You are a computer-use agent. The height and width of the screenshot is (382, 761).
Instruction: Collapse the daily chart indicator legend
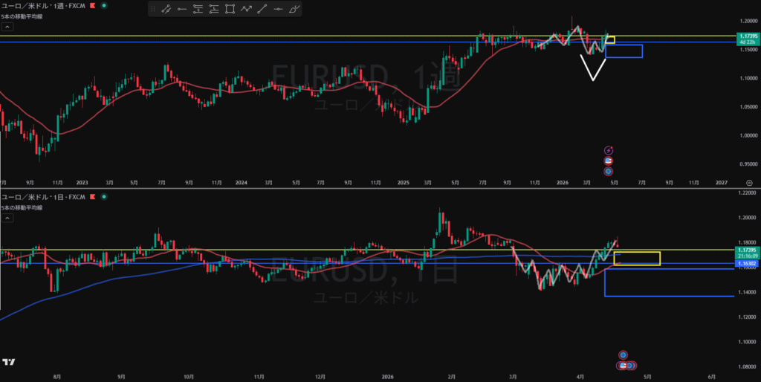pos(7,218)
